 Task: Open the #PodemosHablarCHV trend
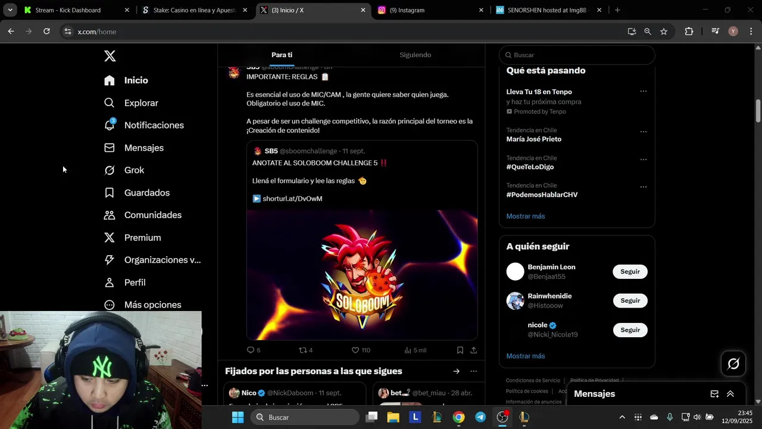[x=542, y=195]
